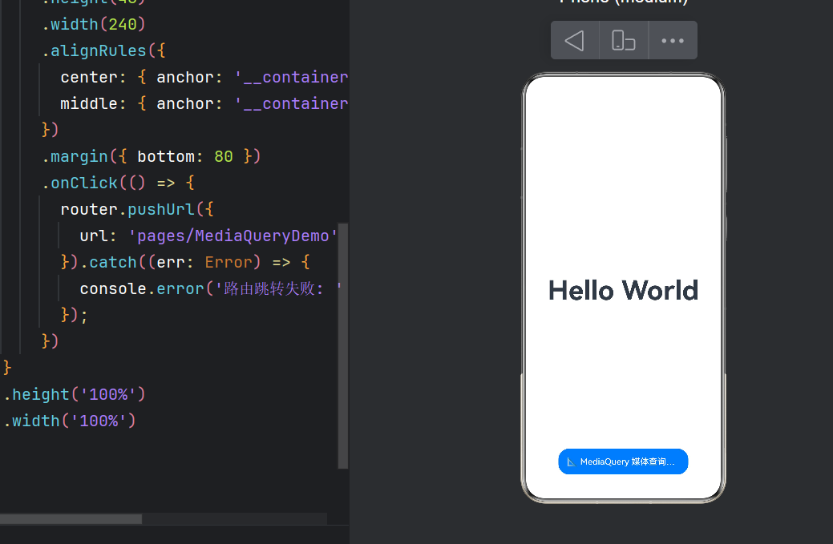Click the center anchor code line
Screen dimensions: 833x544
click(204, 77)
